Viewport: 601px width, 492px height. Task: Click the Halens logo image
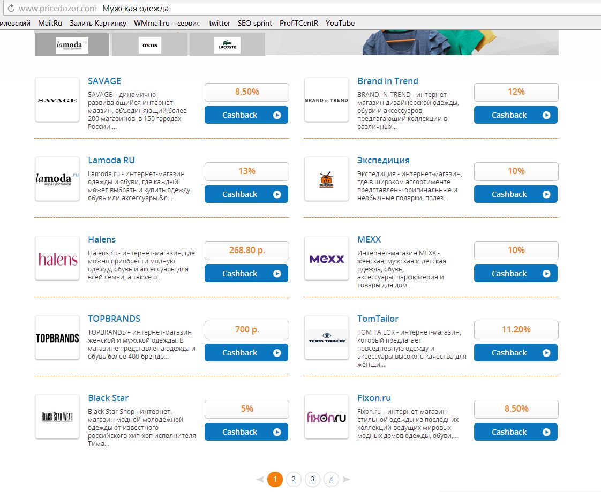[x=57, y=259]
